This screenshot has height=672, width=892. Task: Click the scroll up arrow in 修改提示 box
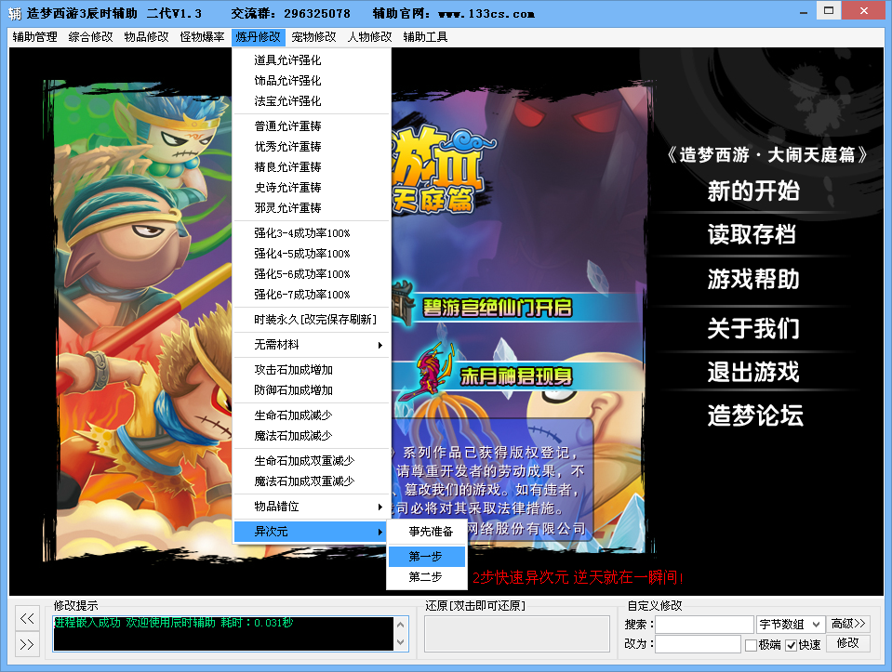tap(401, 625)
